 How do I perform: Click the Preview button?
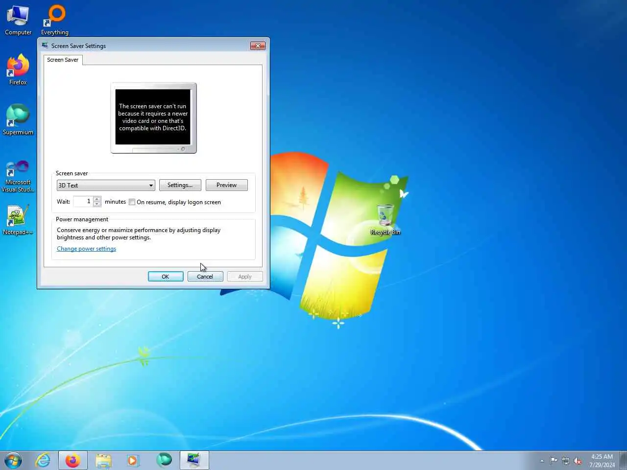tap(227, 185)
